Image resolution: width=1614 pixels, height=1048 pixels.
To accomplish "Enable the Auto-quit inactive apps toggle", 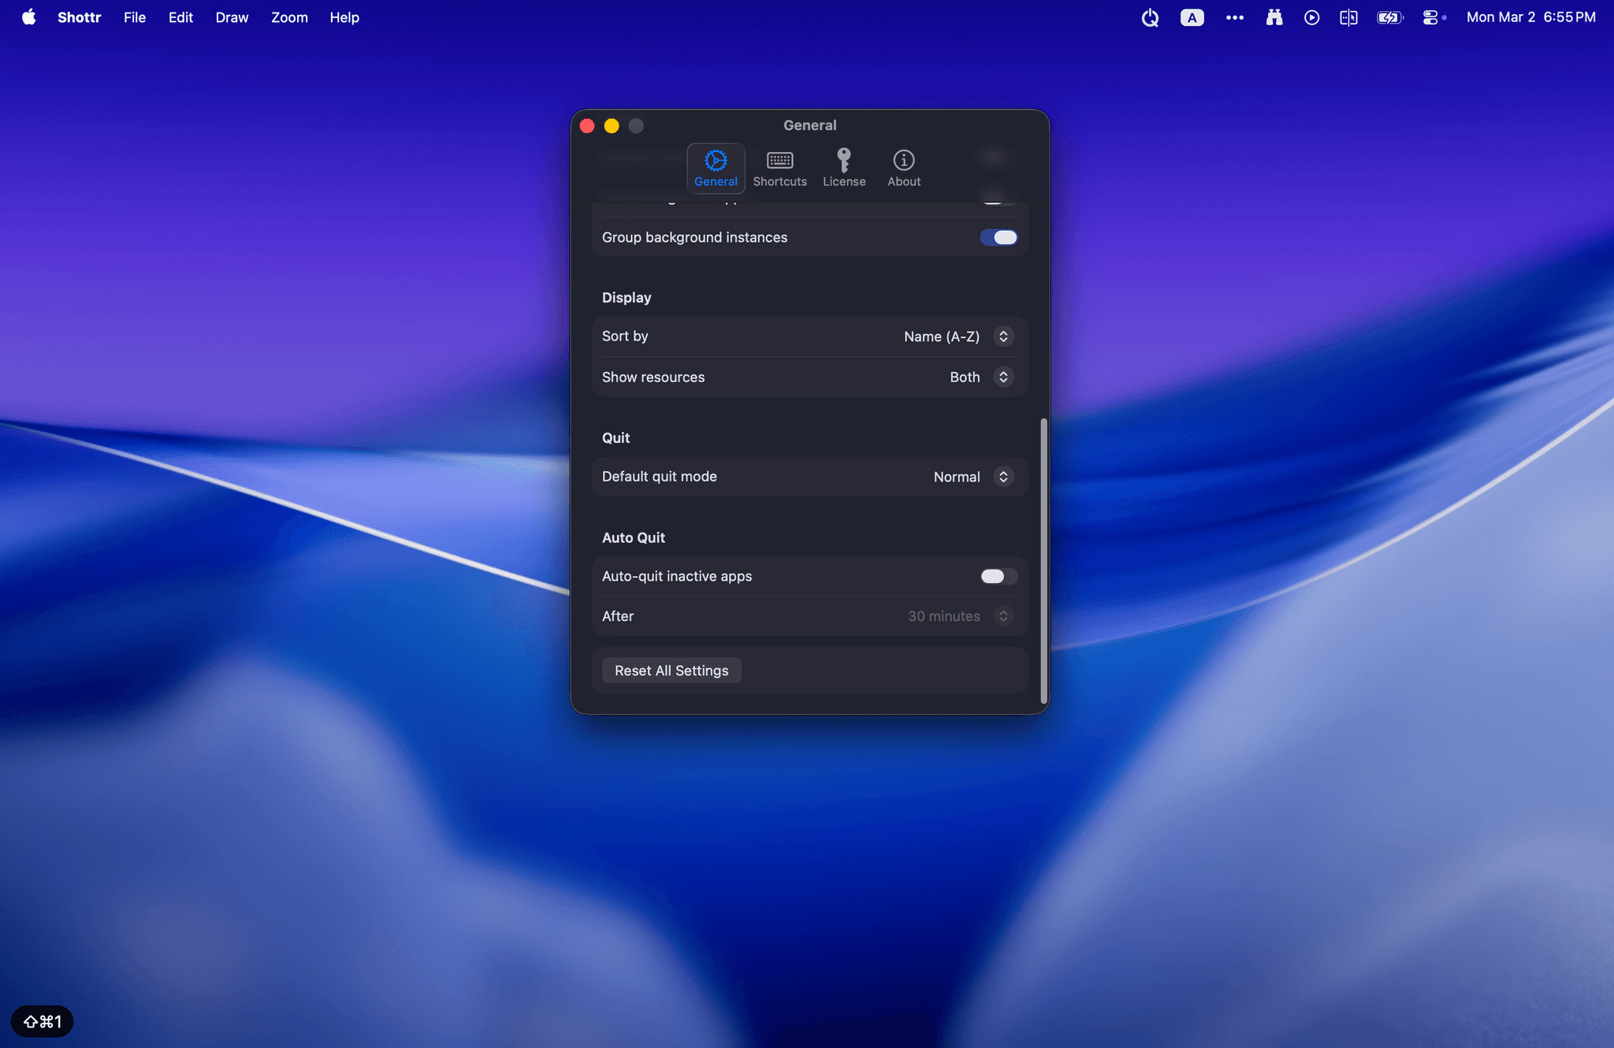I will coord(998,576).
